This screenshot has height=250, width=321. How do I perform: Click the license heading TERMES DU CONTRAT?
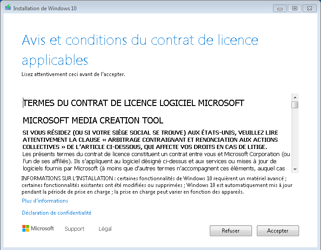pyautogui.click(x=133, y=103)
